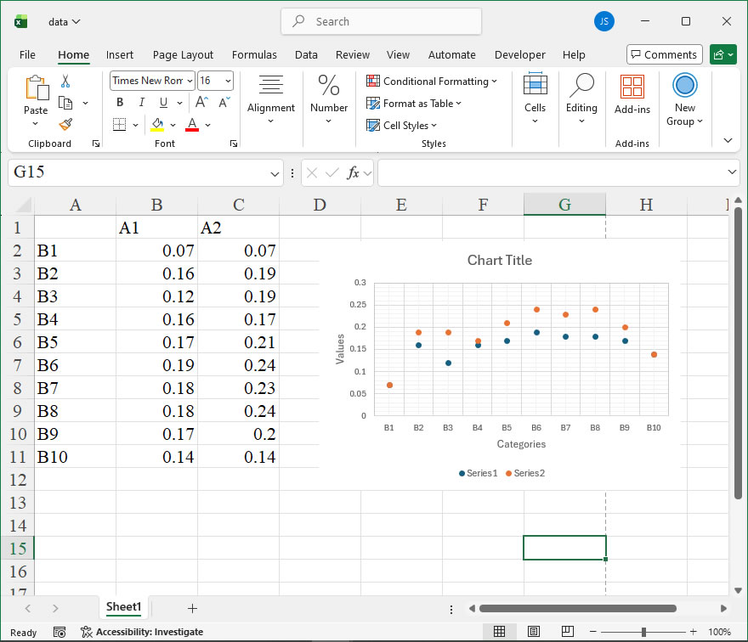Click the Page Layout view icon in status bar

[533, 632]
